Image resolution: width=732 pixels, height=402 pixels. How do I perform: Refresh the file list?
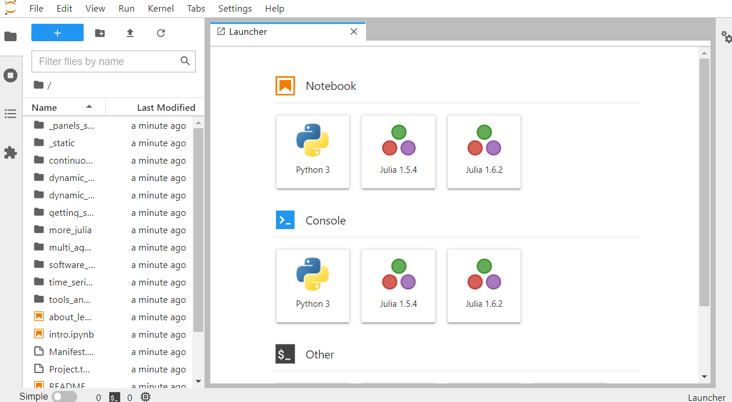(161, 33)
